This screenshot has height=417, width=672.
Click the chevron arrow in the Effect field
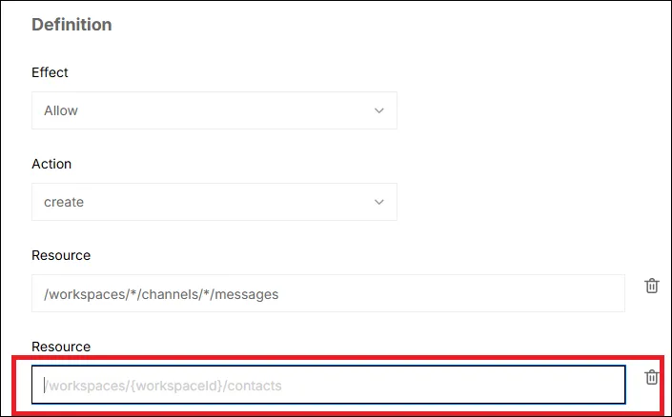pos(378,110)
